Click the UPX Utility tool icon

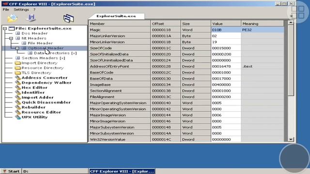(18, 117)
